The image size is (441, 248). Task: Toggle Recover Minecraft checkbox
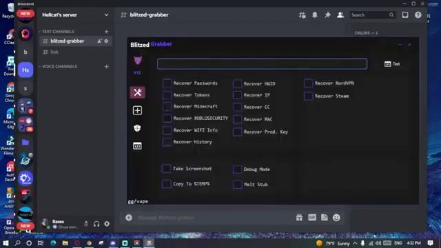tap(167, 107)
